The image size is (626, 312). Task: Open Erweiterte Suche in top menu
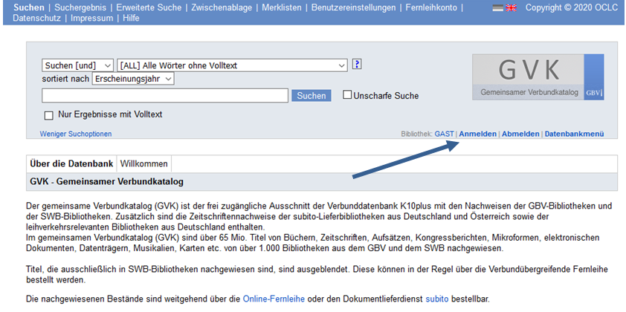click(149, 7)
